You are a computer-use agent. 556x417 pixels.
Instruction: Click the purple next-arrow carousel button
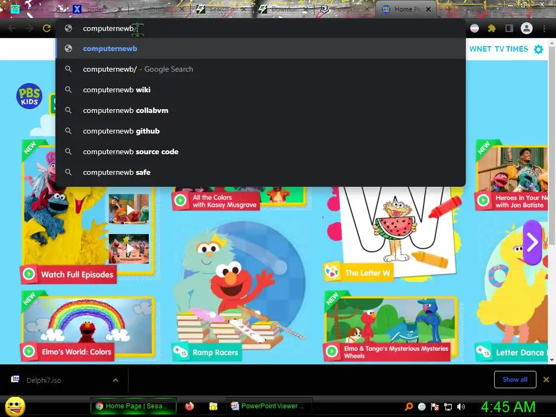click(532, 243)
